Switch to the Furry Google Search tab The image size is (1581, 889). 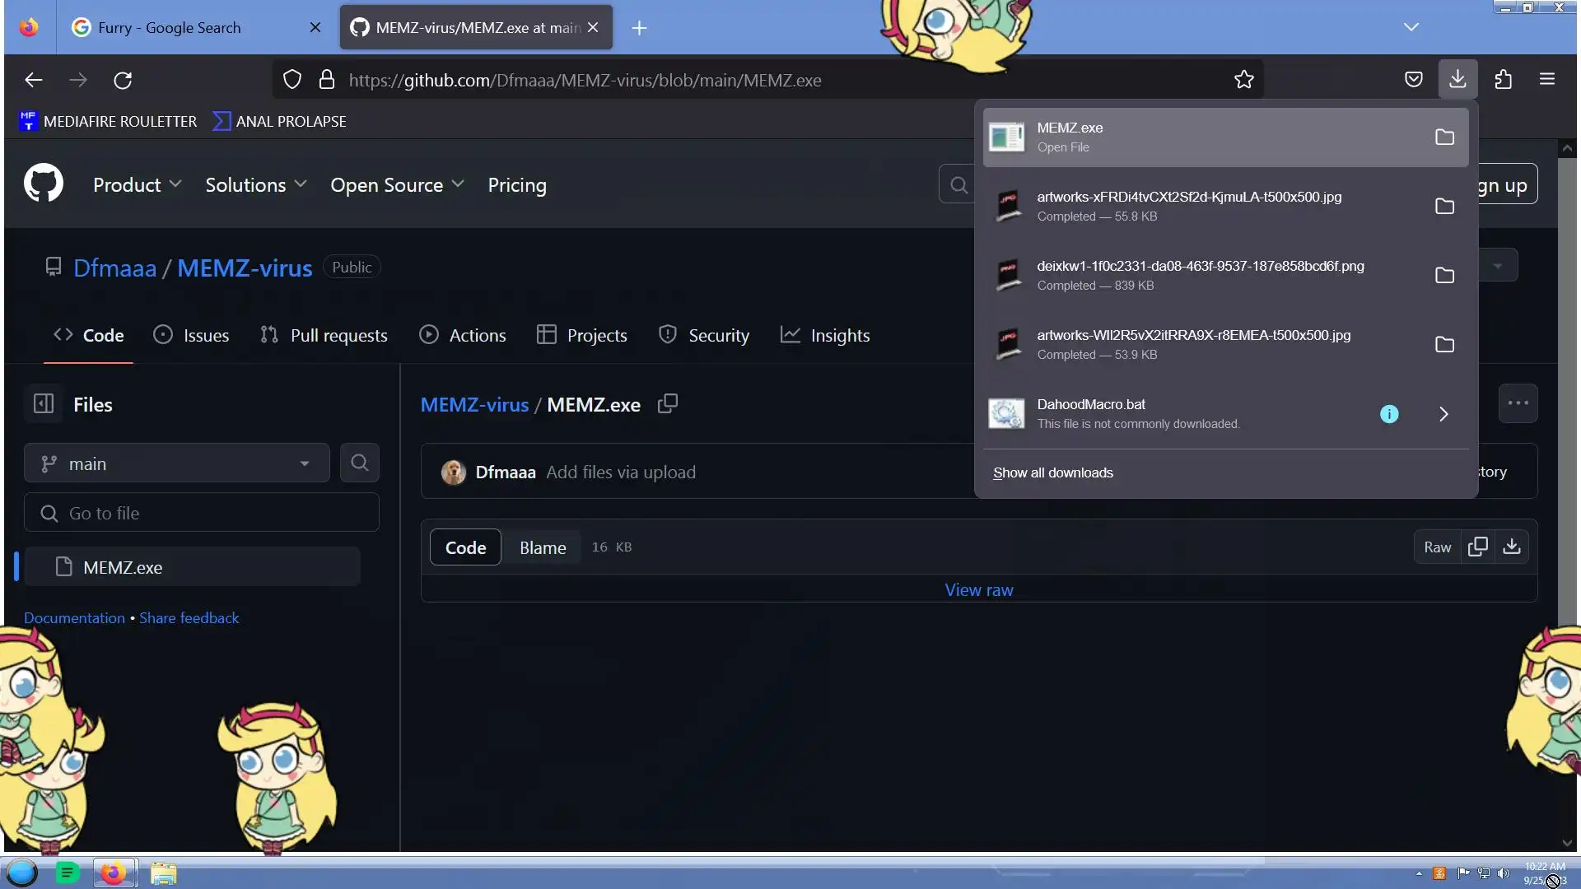pyautogui.click(x=170, y=28)
